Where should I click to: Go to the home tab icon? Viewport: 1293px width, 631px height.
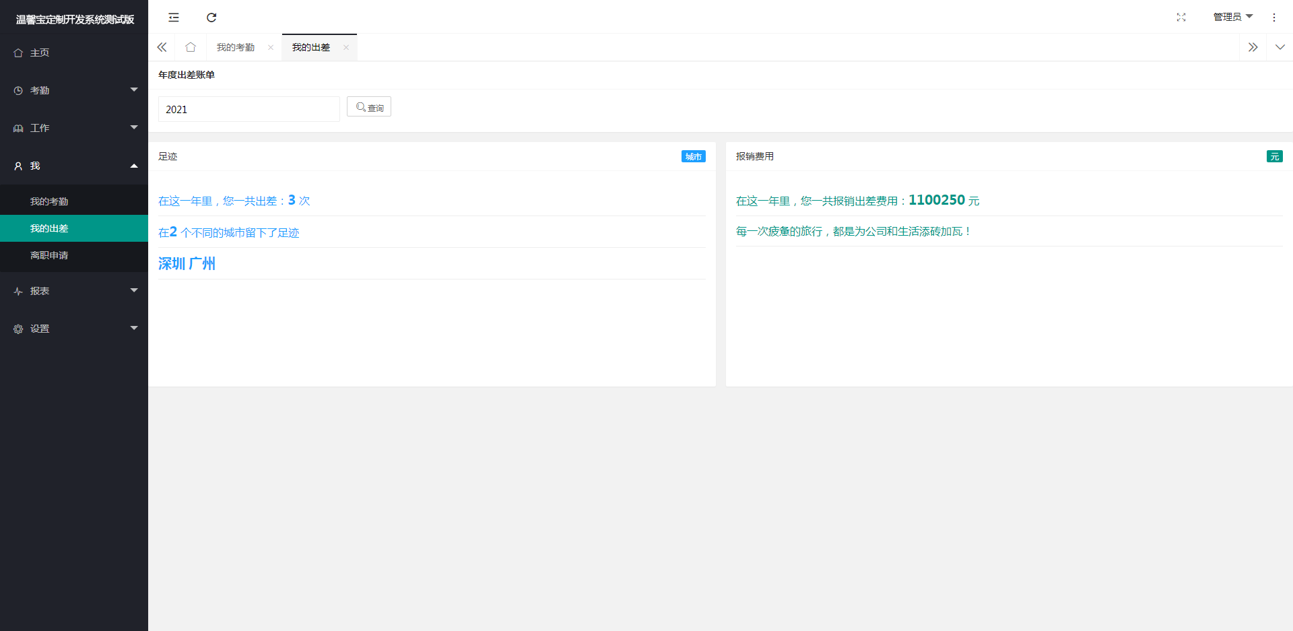pyautogui.click(x=191, y=47)
